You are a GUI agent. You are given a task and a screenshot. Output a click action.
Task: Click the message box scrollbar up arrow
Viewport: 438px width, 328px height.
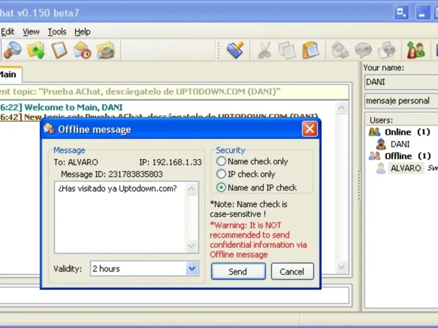click(x=191, y=189)
